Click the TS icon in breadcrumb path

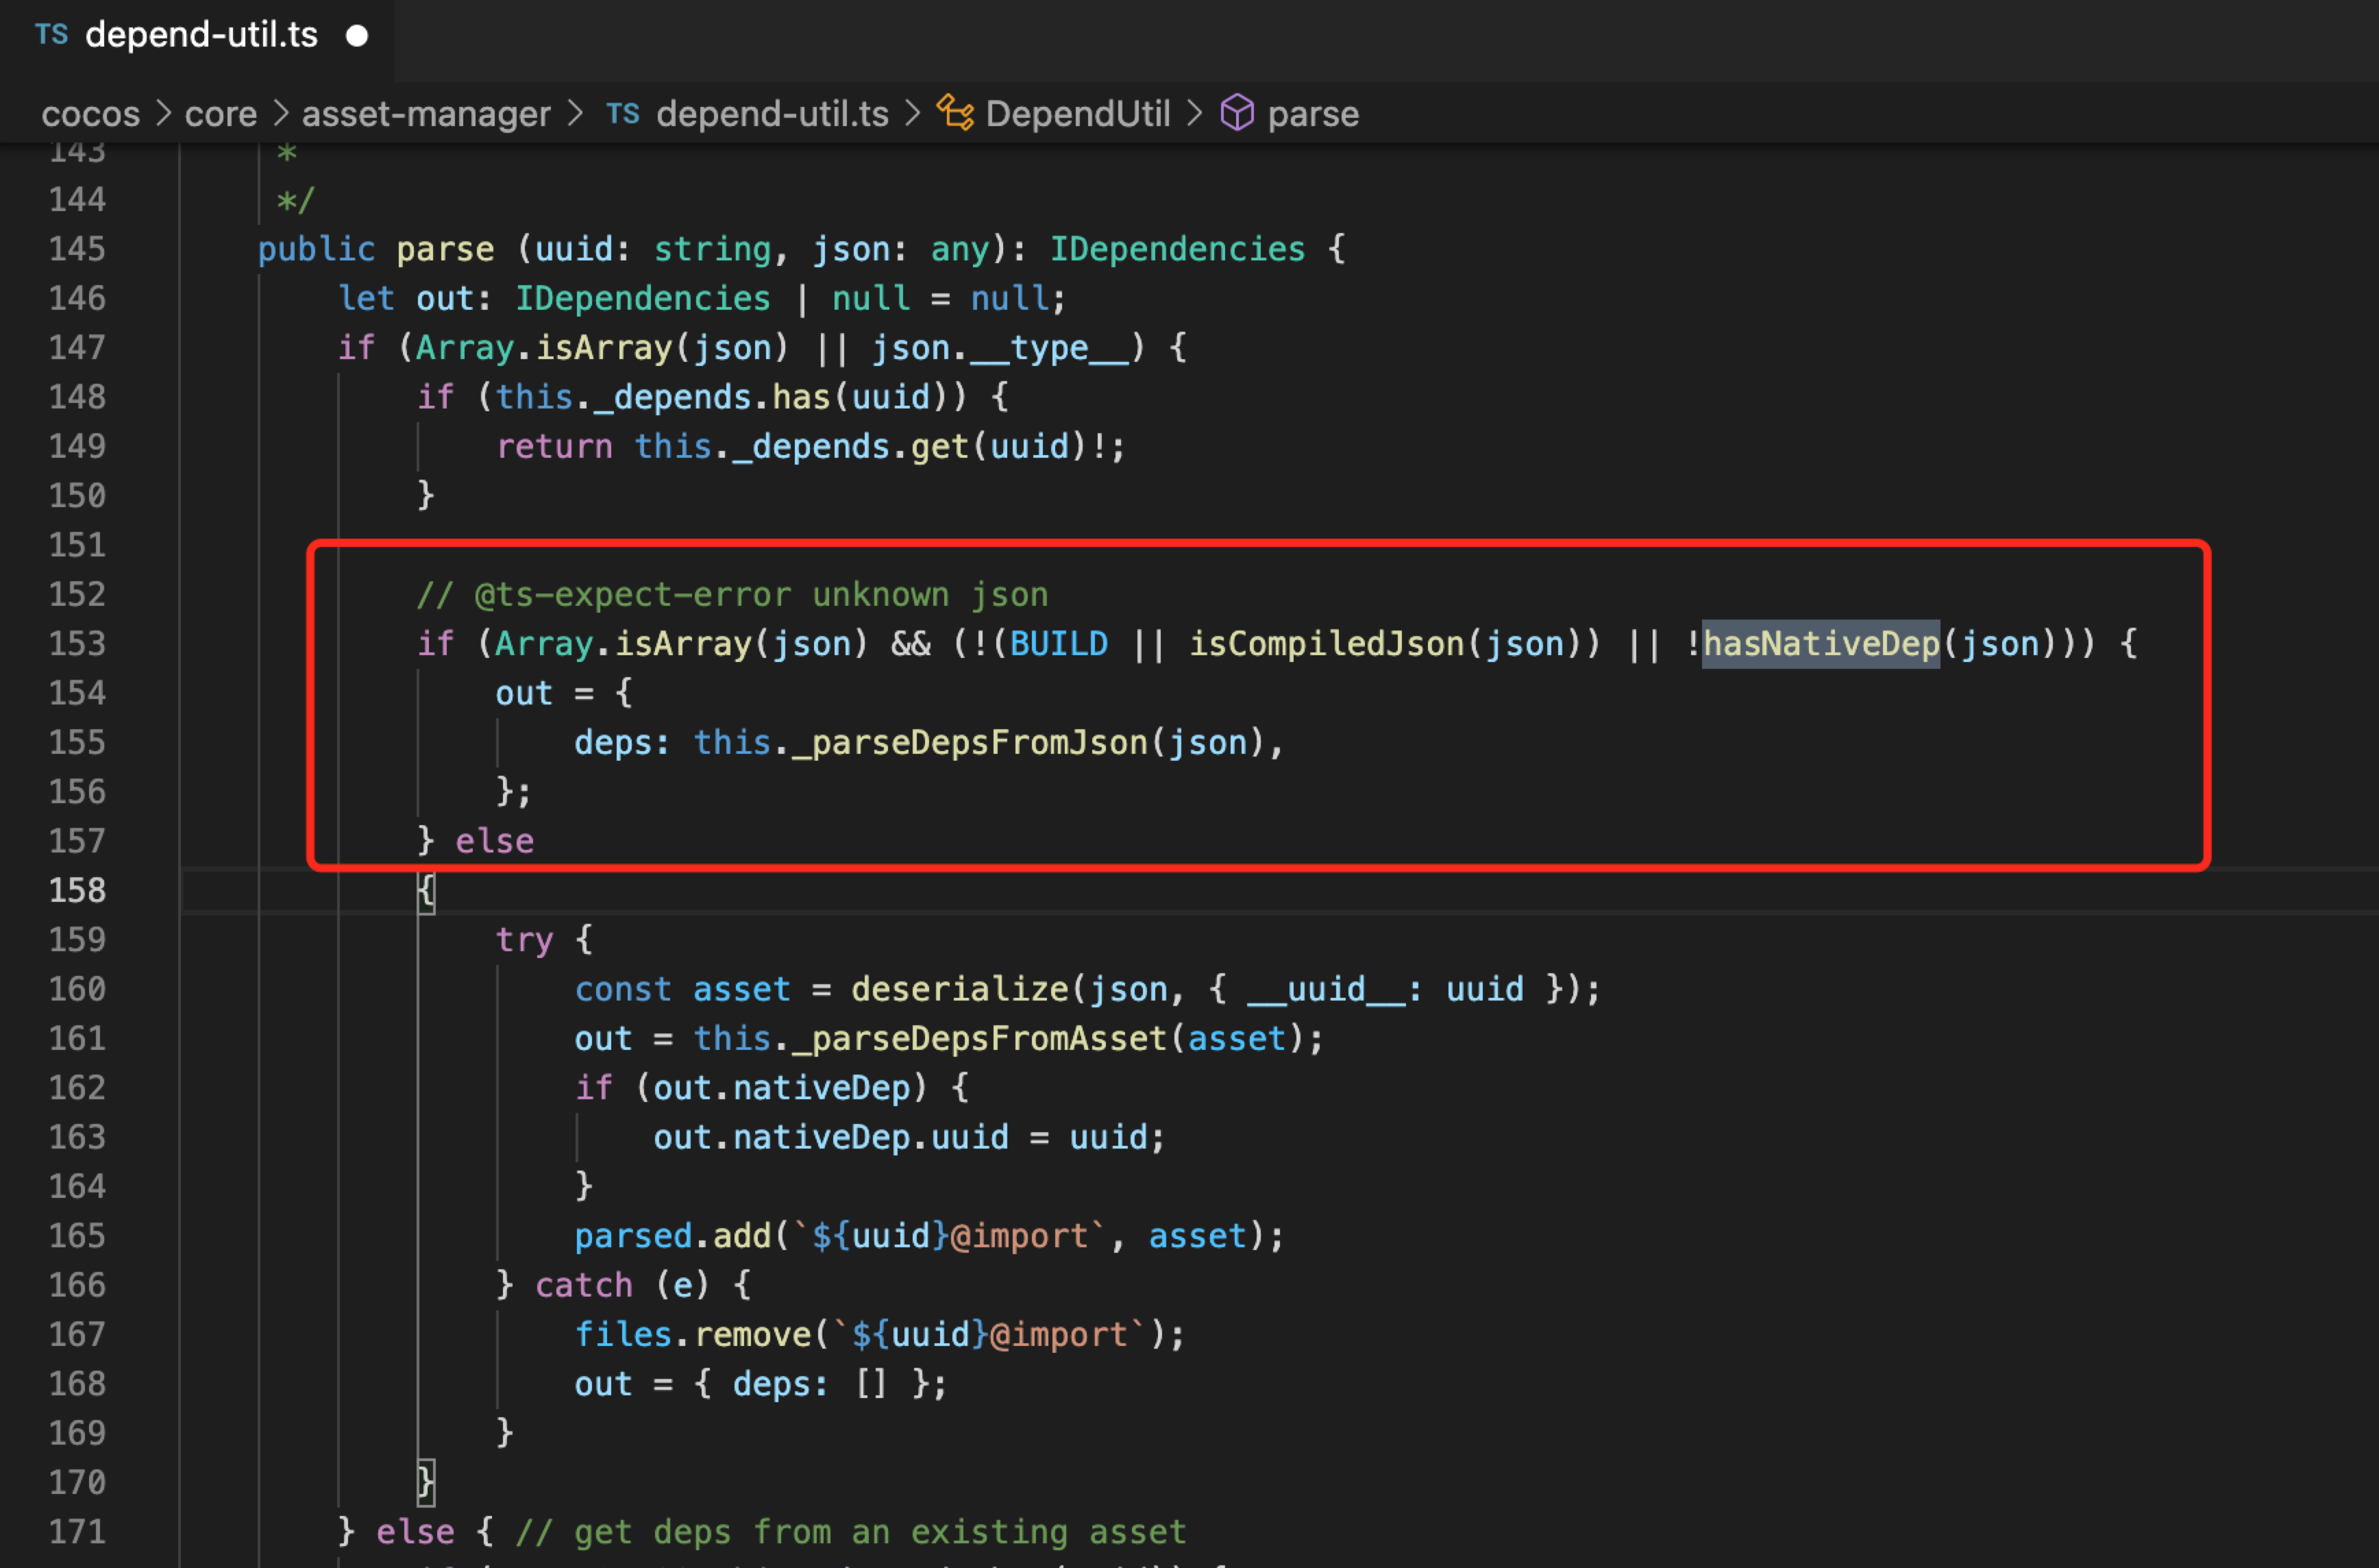click(623, 114)
